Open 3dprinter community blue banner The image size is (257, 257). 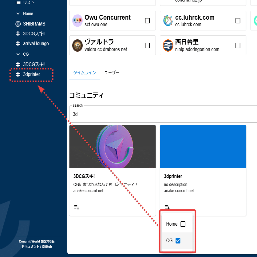(203, 147)
